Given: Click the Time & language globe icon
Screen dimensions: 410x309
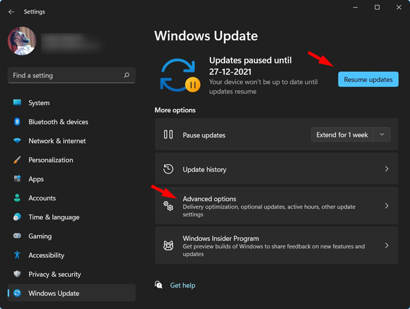Looking at the screenshot, I should point(17,217).
